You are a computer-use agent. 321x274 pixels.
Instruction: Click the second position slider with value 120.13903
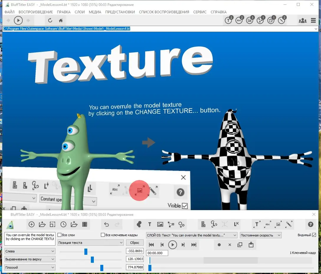[92, 260]
